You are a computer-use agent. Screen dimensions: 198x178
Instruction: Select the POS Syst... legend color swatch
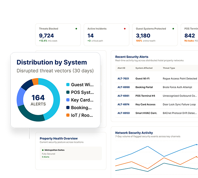[x=68, y=92]
